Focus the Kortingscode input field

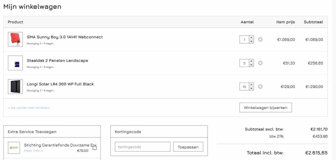pyautogui.click(x=142, y=147)
